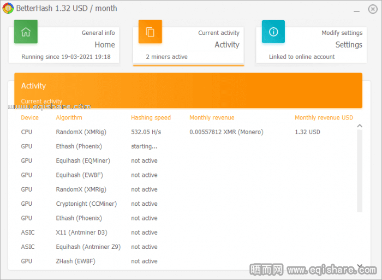The height and width of the screenshot is (280, 382).
Task: Click the Equihash (EQMiner) miner entry
Action: 82,160
